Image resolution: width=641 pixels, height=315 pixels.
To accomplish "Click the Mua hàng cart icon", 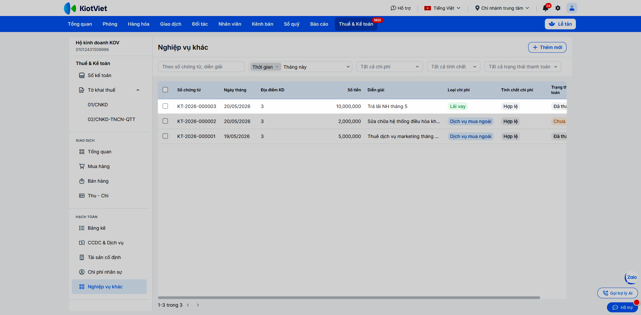I will click(82, 166).
